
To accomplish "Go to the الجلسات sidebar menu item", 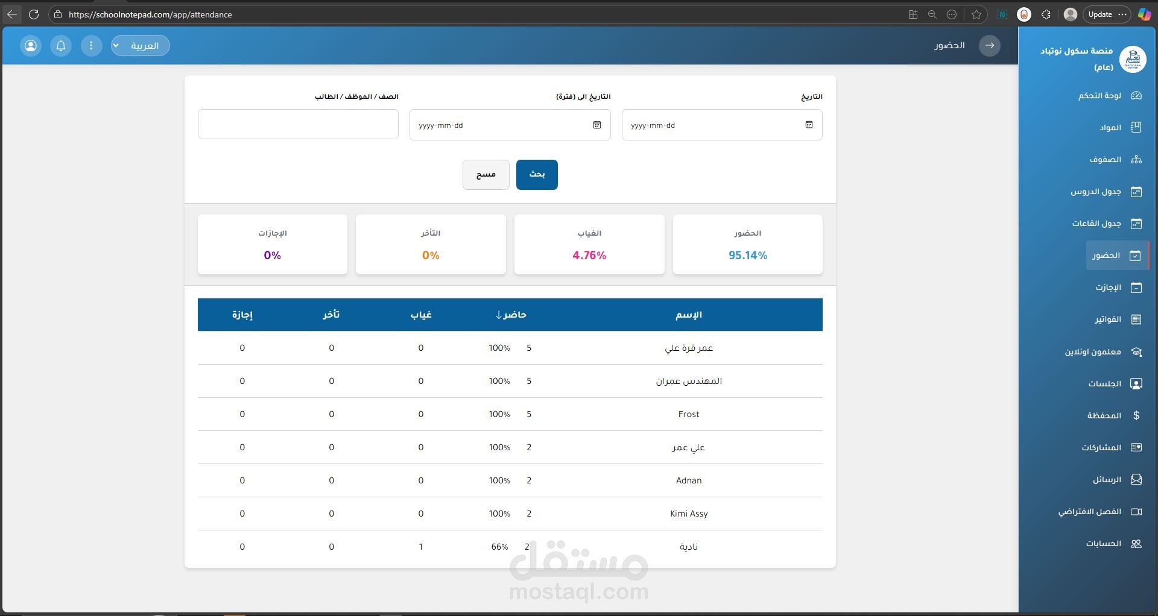I will [x=1115, y=384].
